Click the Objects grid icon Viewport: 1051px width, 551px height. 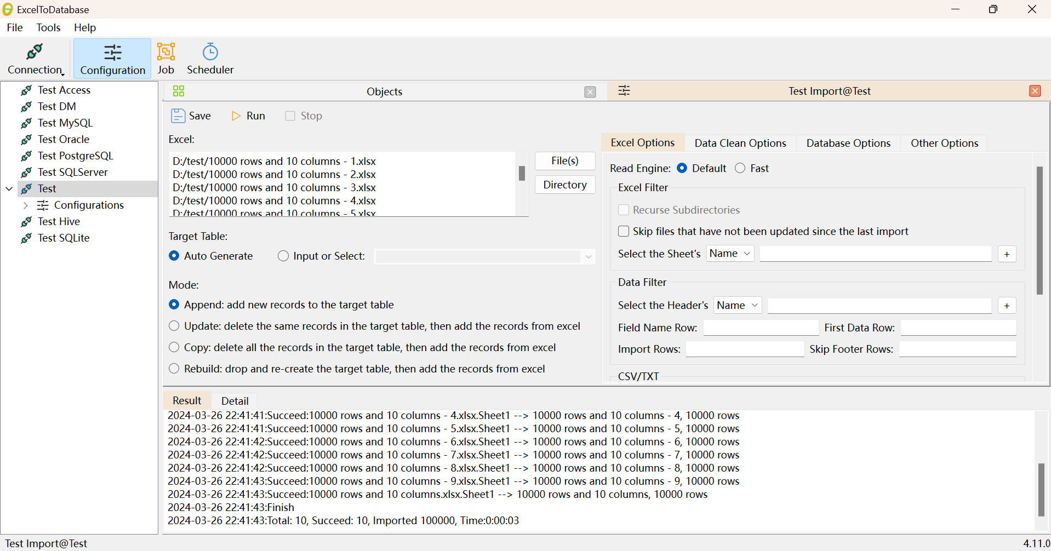click(x=179, y=91)
